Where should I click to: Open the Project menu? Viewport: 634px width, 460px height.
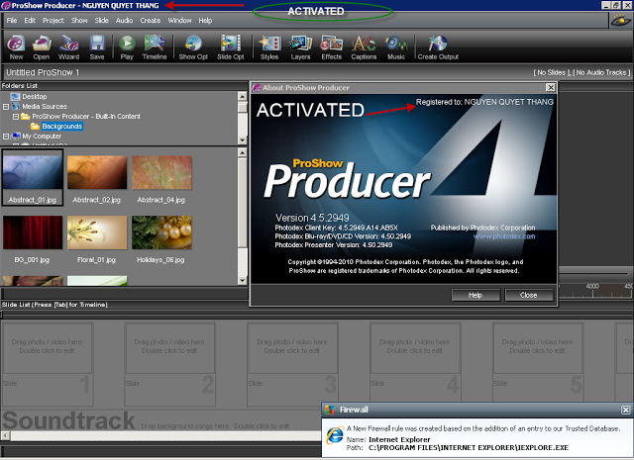53,20
